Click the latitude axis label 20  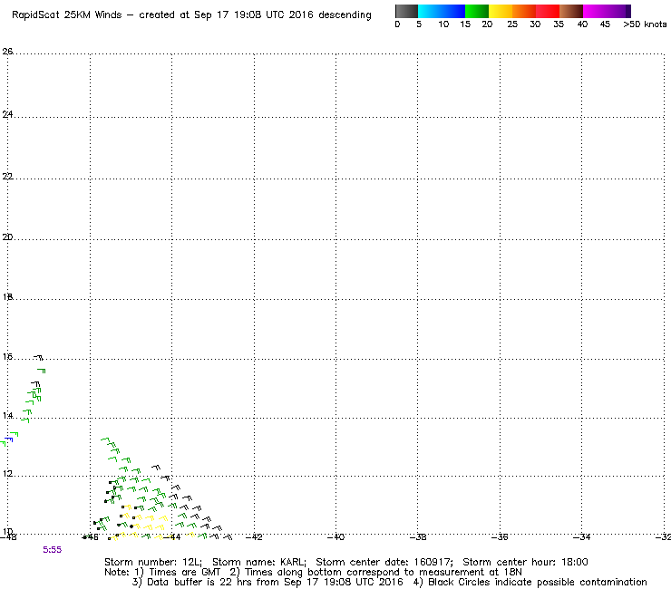click(x=7, y=237)
